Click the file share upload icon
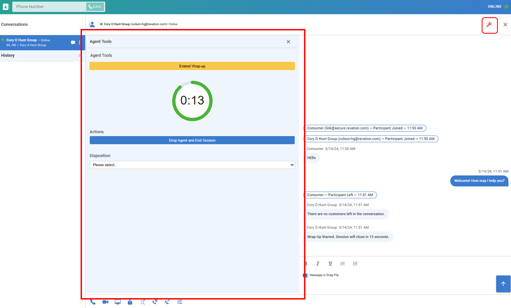511x308 pixels. (x=130, y=302)
